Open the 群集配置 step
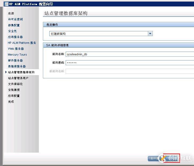Viewport: 194px width, 166px height. 14,25
